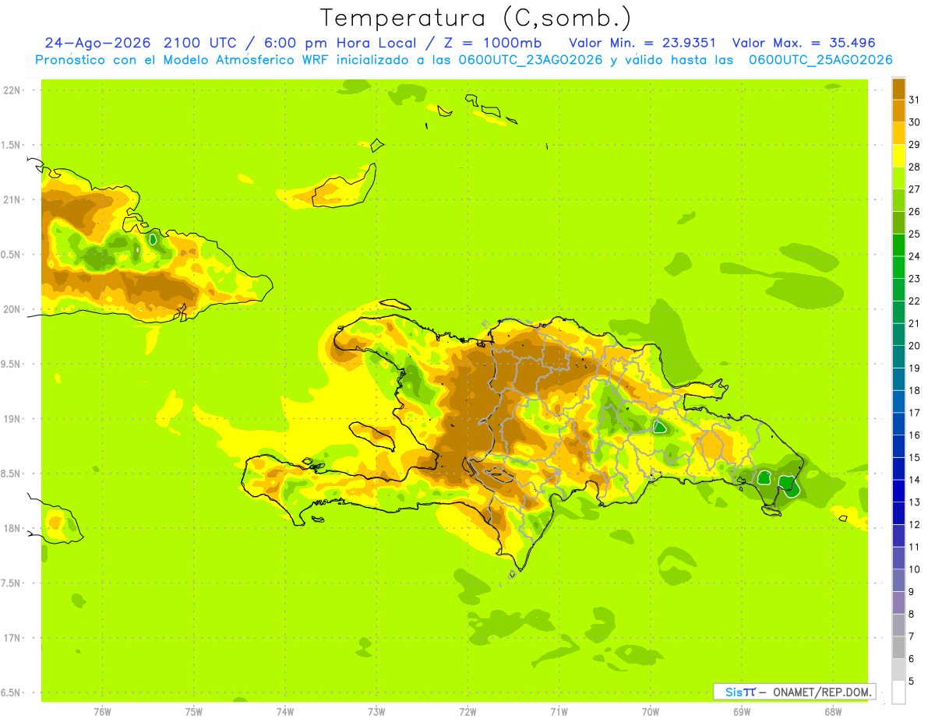Pick the legend color band between 30 and 31

point(898,111)
